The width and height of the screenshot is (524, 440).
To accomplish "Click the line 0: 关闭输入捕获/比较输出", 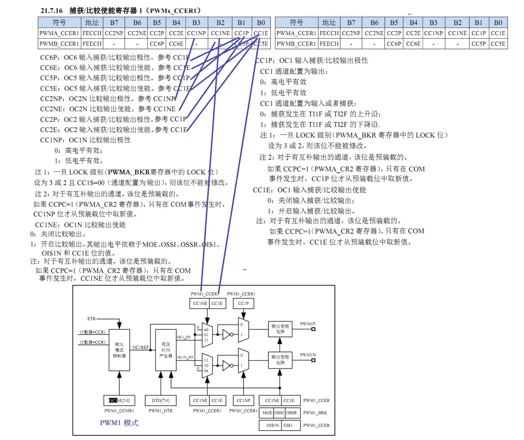I will [x=311, y=200].
